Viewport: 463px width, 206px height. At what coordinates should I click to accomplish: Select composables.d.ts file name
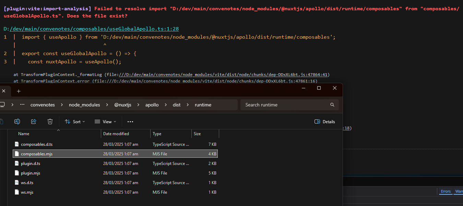click(x=37, y=144)
